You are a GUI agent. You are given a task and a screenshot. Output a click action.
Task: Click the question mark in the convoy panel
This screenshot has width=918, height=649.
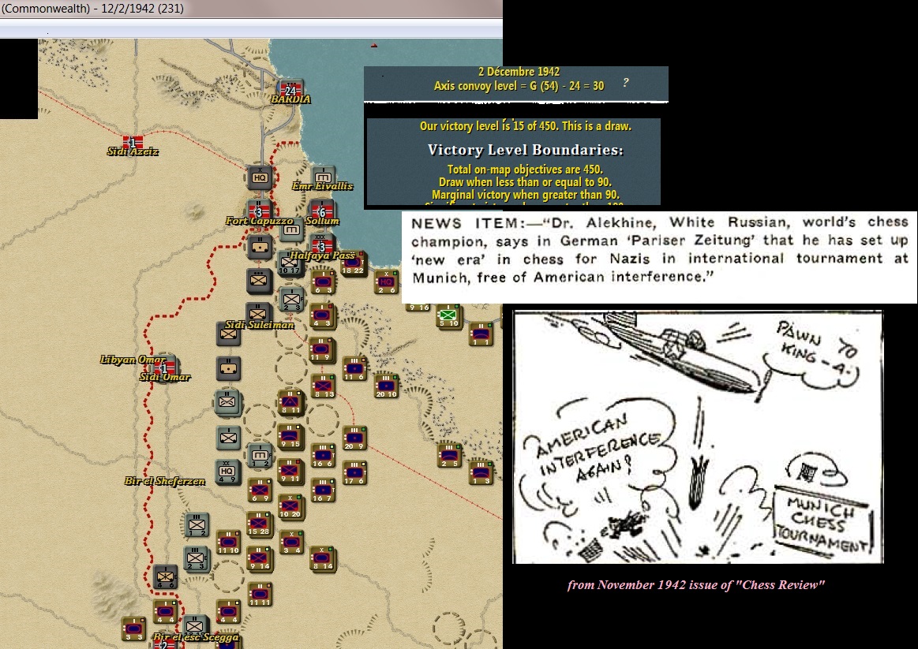click(626, 83)
